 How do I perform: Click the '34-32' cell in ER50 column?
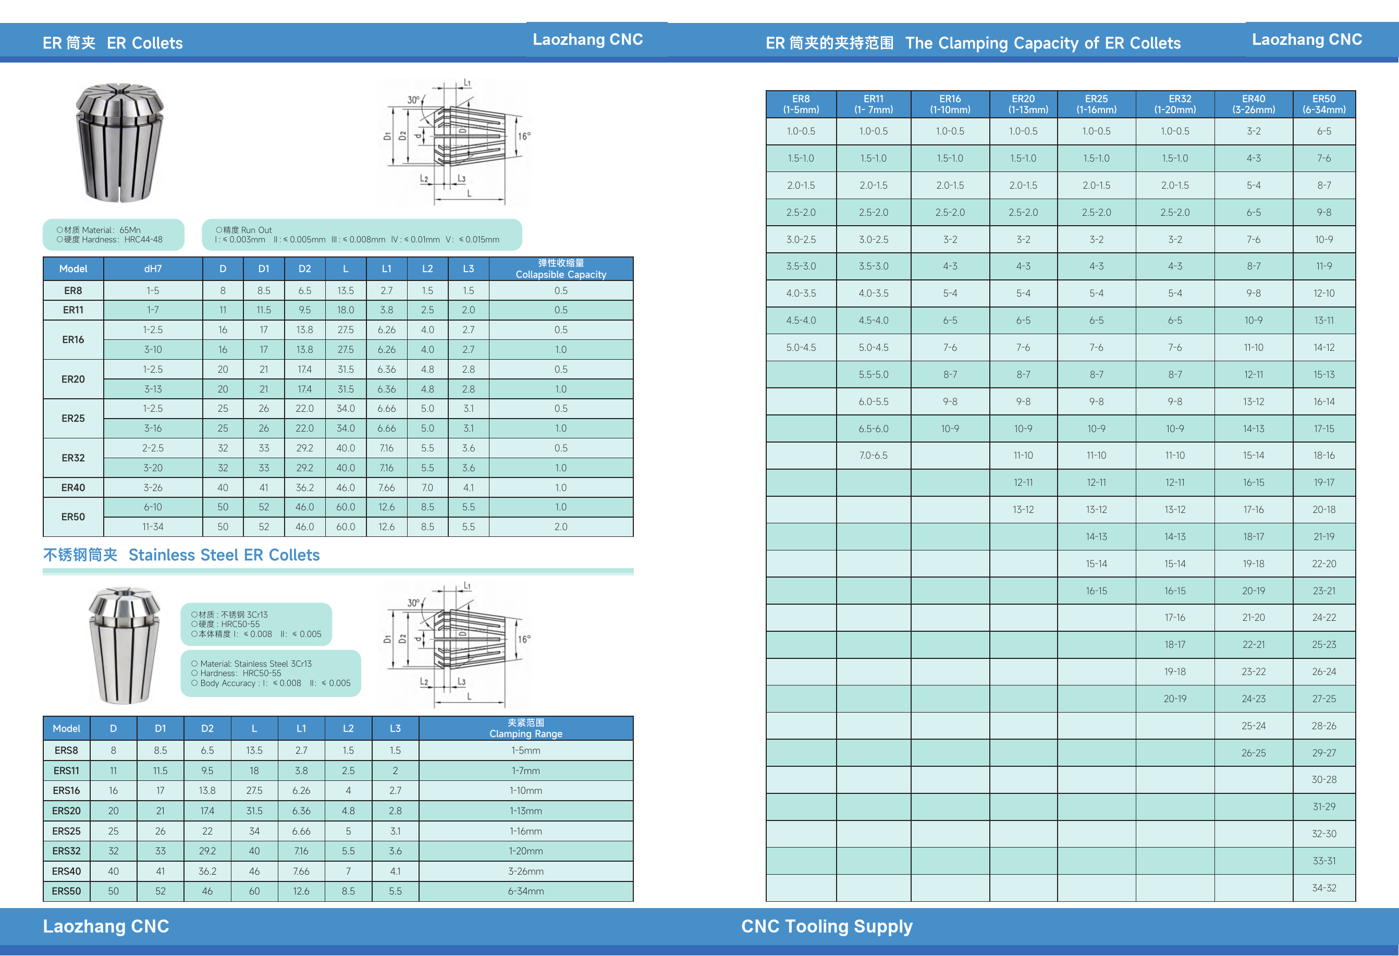pyautogui.click(x=1324, y=888)
